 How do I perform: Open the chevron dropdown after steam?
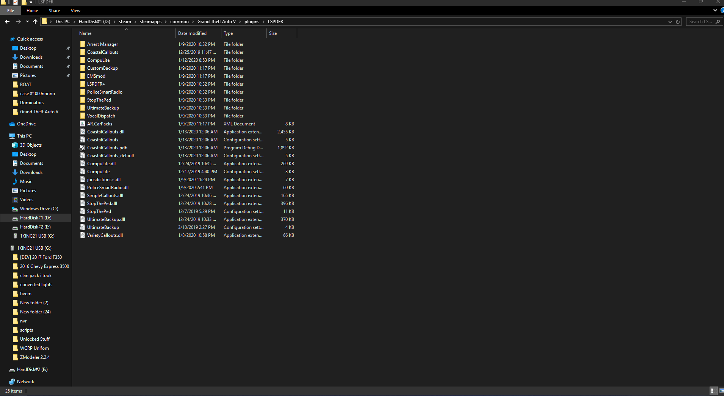[x=135, y=22]
